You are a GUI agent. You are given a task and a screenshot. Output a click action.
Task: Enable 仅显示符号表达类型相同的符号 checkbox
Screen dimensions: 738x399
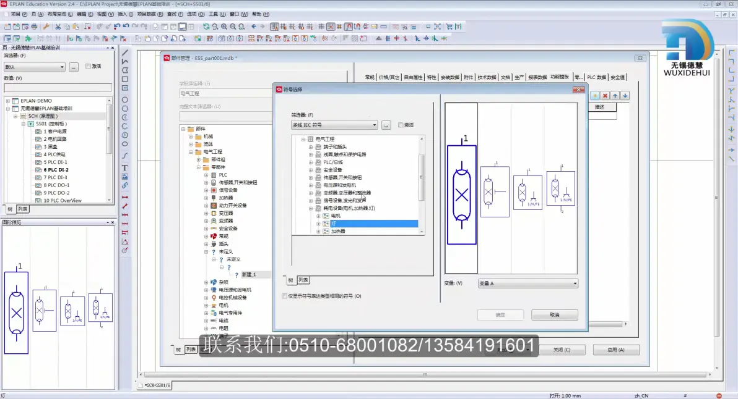(x=284, y=296)
